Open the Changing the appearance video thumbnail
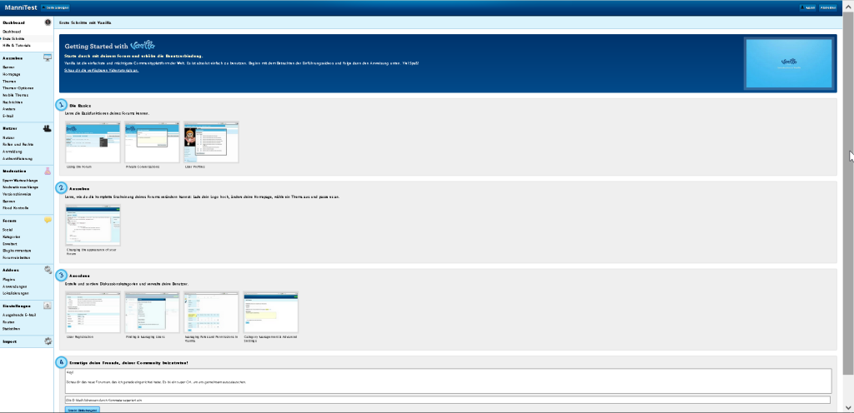The height and width of the screenshot is (413, 854). (93, 226)
